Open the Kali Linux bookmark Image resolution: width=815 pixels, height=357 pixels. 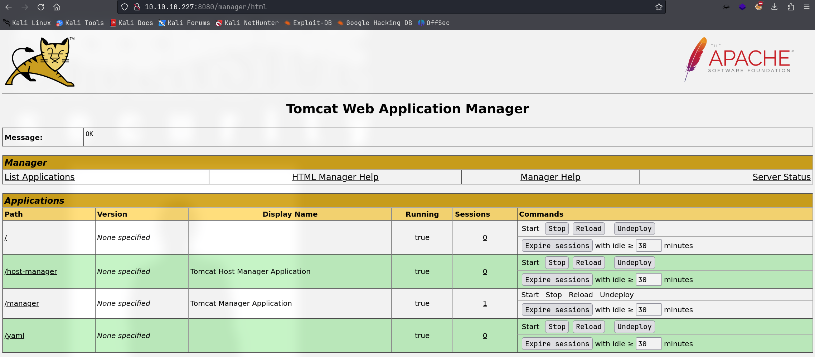[x=28, y=23]
